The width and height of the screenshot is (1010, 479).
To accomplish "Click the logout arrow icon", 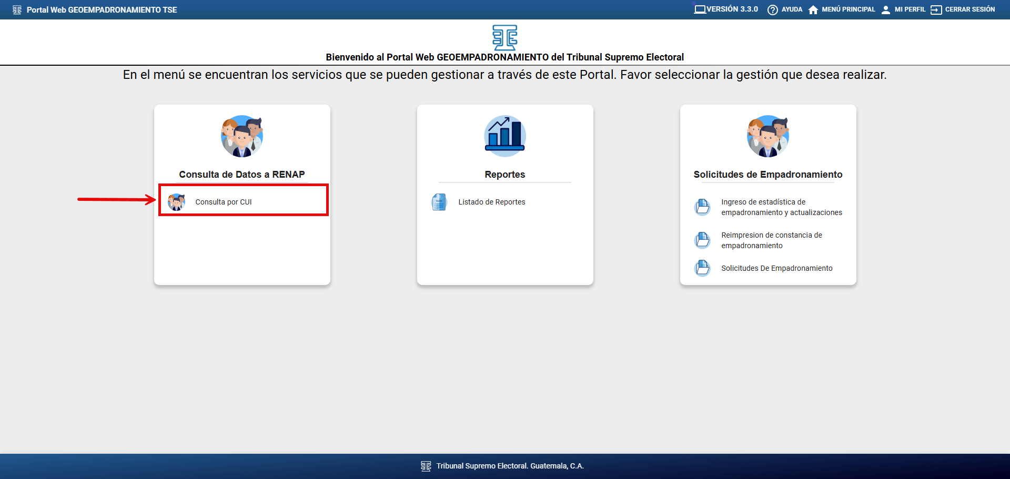I will tap(936, 10).
